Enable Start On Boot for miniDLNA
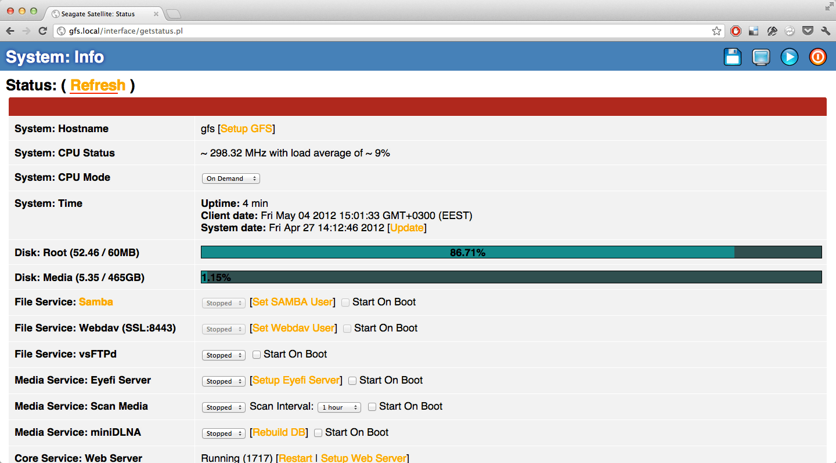Viewport: 836px width, 463px height. [318, 433]
